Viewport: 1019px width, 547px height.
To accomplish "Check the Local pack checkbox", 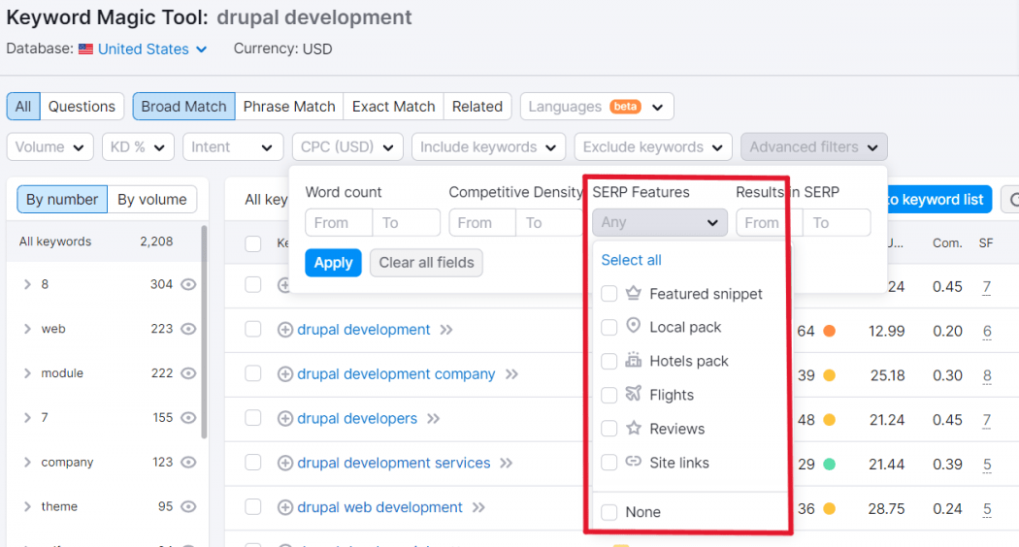I will point(608,328).
